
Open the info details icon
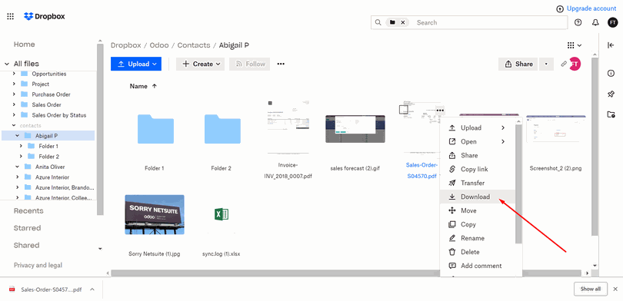[611, 74]
